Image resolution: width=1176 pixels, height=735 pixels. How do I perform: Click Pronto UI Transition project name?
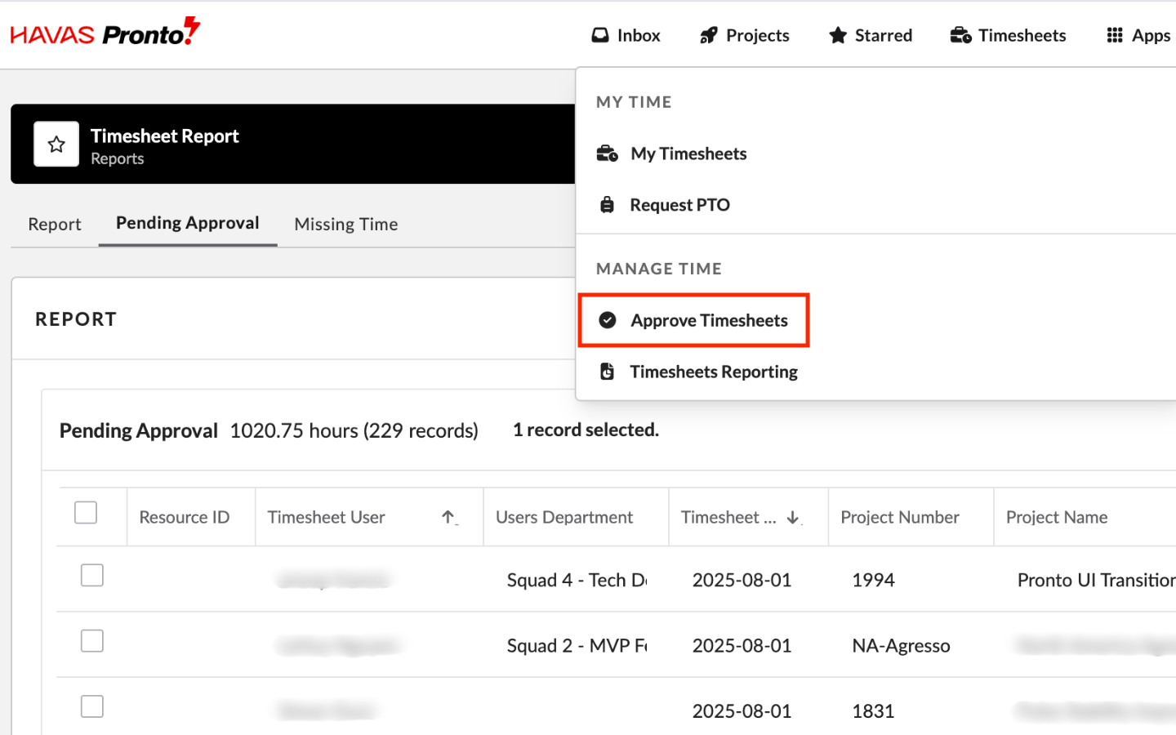[1096, 580]
